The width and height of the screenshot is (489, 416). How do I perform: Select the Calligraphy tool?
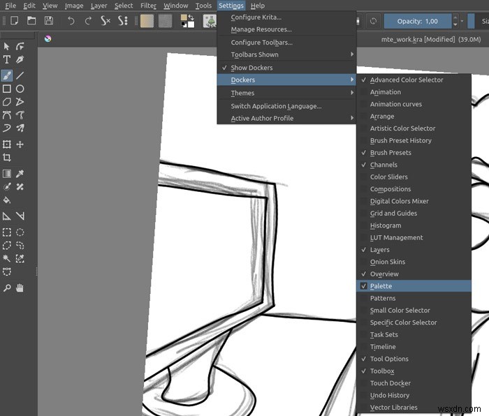pos(20,59)
